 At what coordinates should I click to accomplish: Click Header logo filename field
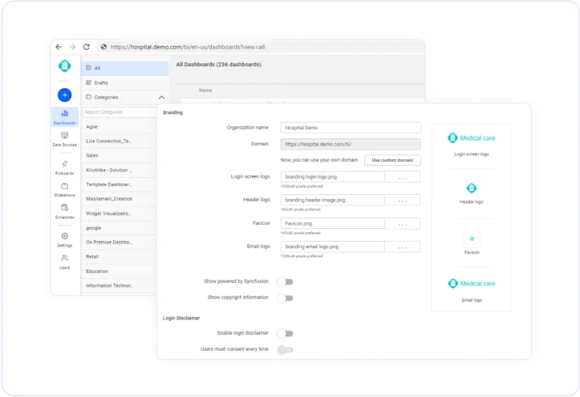click(x=332, y=201)
